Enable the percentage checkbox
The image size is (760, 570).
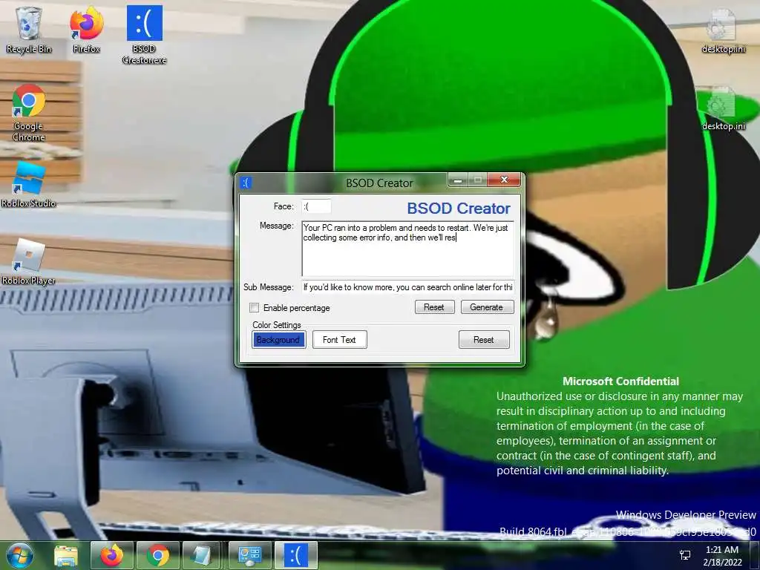click(254, 307)
